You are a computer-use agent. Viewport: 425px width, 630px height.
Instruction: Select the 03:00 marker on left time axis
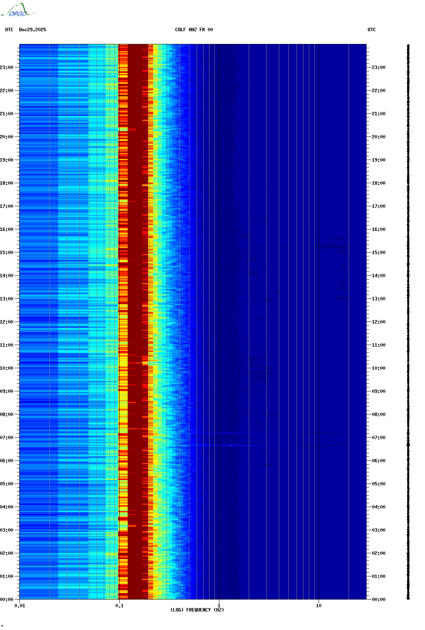[x=7, y=530]
